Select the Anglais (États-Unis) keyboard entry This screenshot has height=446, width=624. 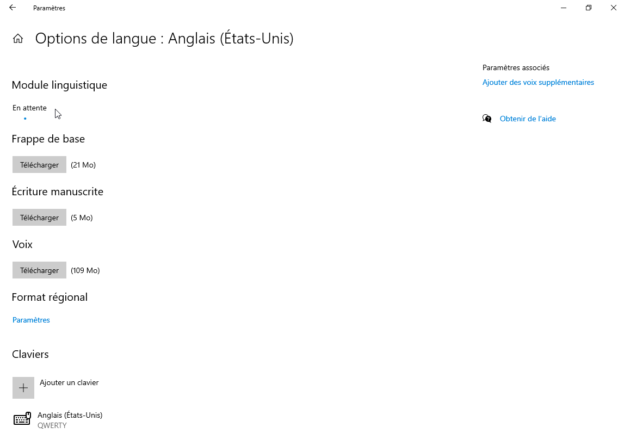tap(58, 420)
